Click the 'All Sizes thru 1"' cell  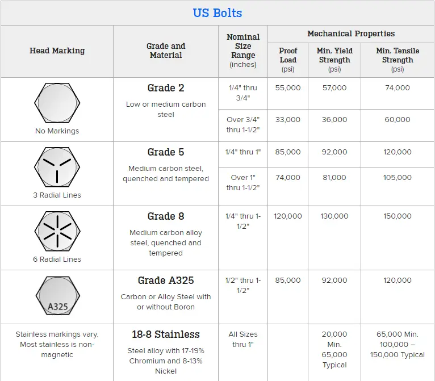click(x=243, y=340)
